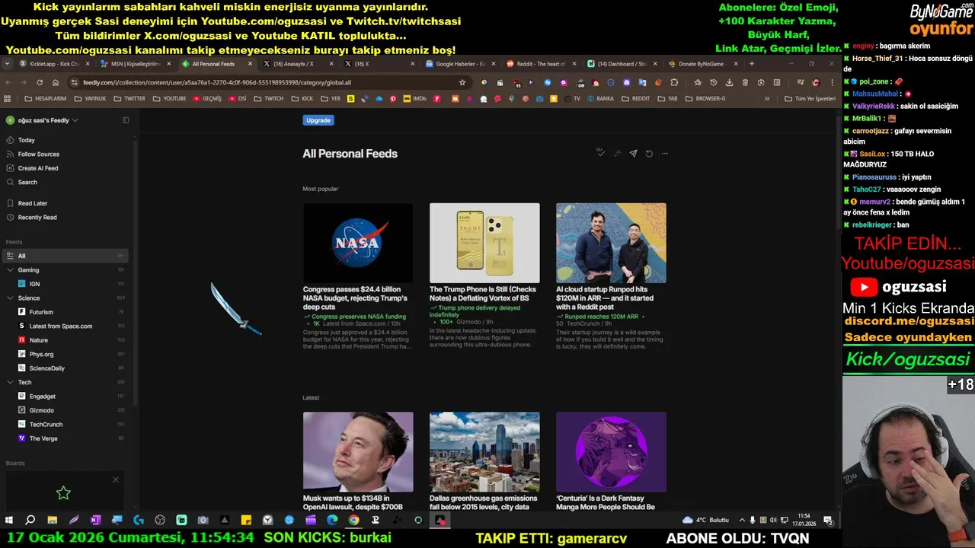
Task: Dismiss the Boards panel with its X
Action: tap(116, 479)
